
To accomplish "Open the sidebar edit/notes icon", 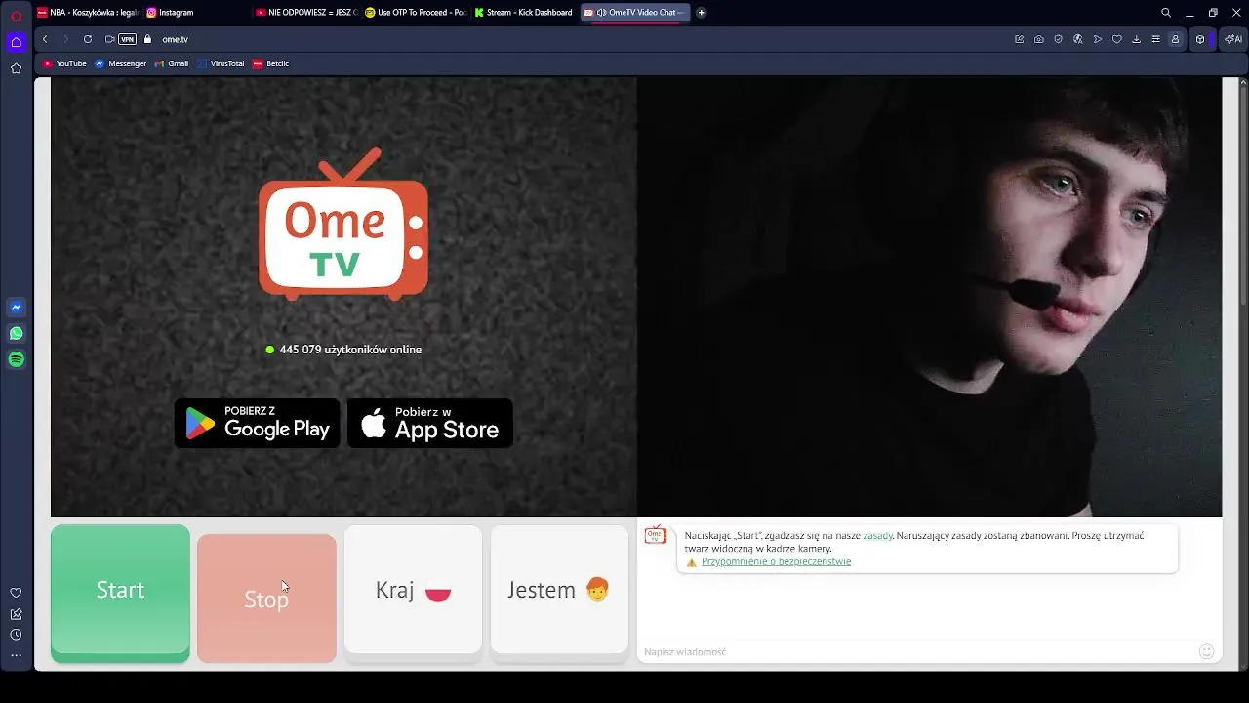I will 16,614.
